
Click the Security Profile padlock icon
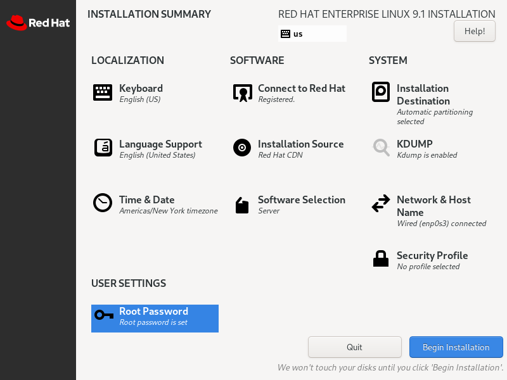coord(381,258)
